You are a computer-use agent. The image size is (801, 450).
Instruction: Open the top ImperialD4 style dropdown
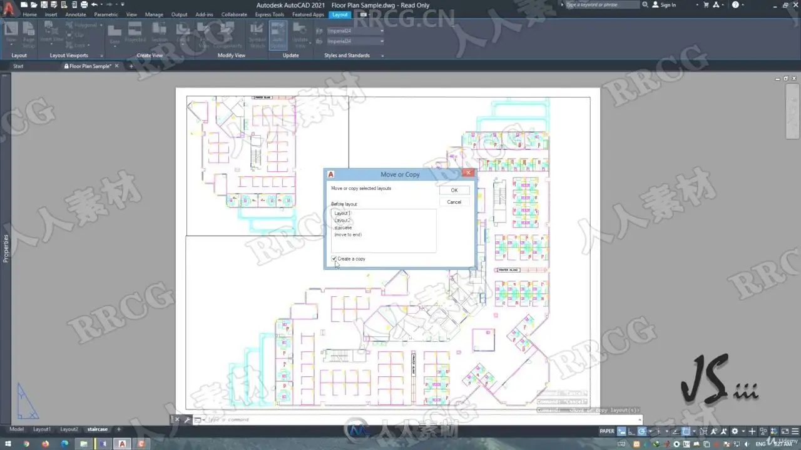[x=381, y=30]
